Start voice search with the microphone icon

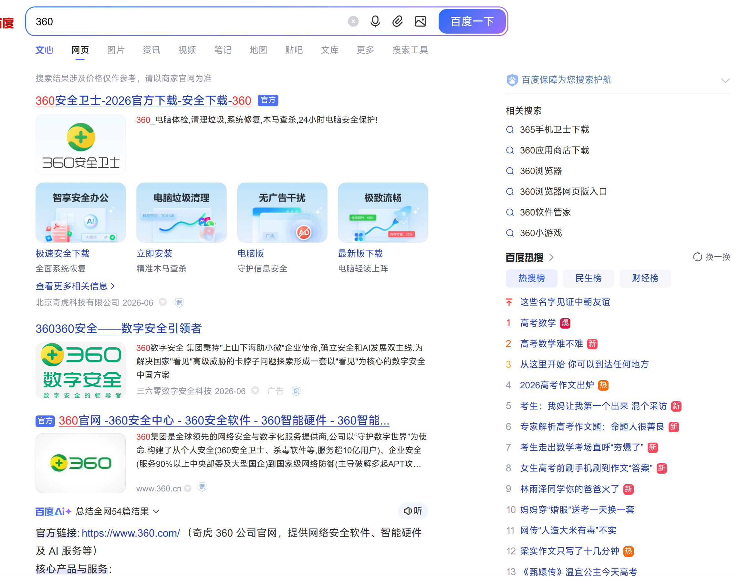click(x=375, y=22)
